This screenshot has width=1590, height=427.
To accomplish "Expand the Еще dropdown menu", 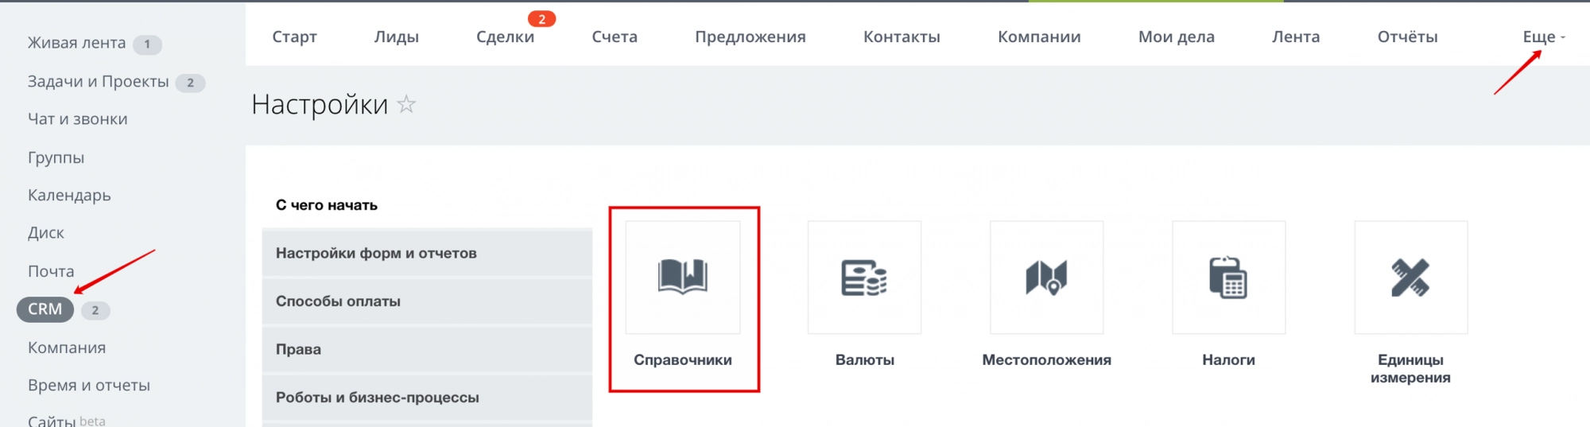I will click(1543, 37).
